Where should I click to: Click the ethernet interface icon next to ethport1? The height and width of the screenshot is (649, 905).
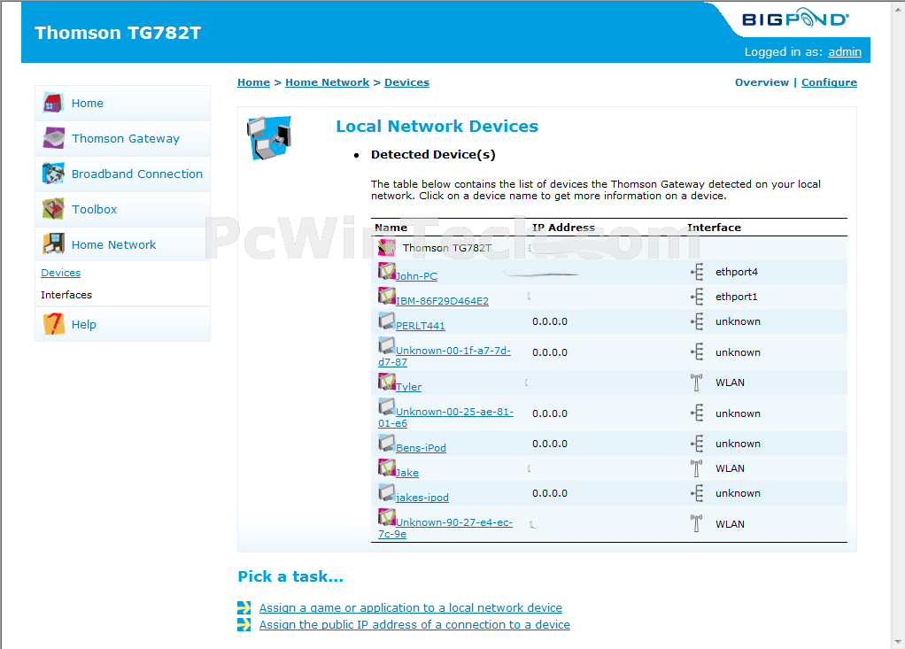[x=697, y=297]
